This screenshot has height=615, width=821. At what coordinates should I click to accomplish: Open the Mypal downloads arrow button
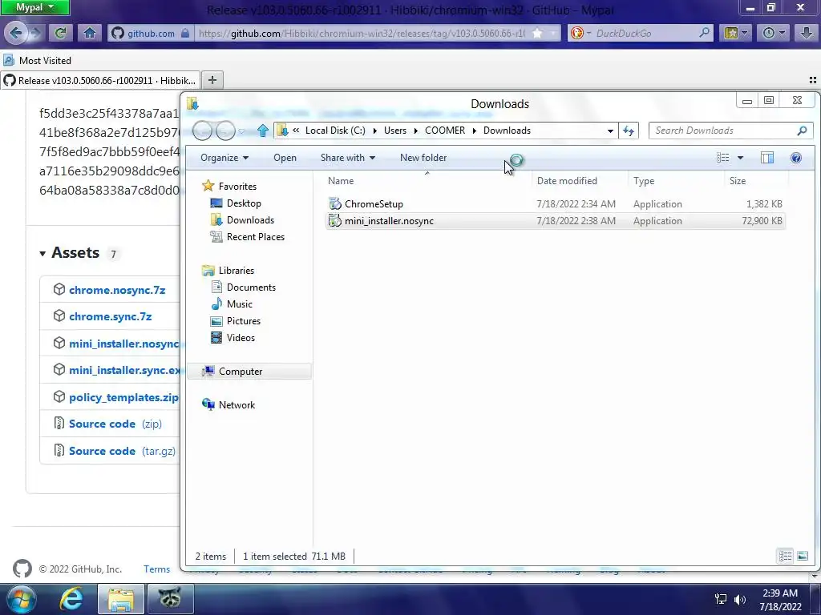(x=807, y=33)
